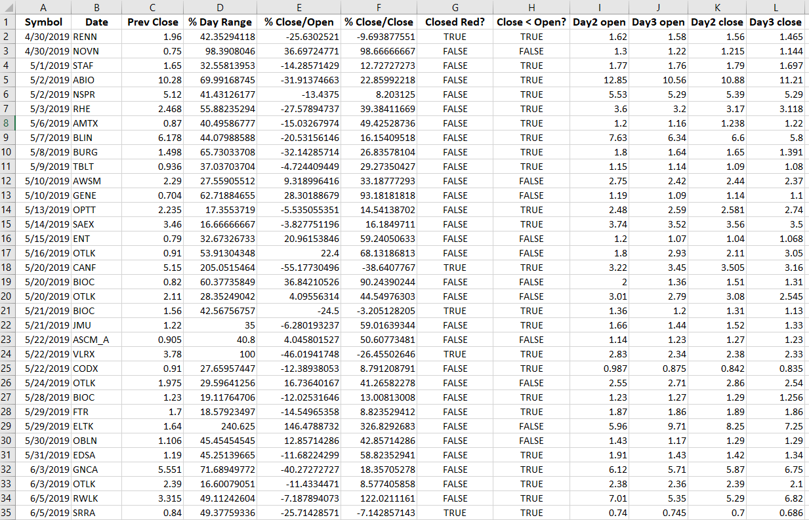The width and height of the screenshot is (809, 520).
Task: Click the 6/5/2019 date in RWLK row
Action: click(43, 498)
